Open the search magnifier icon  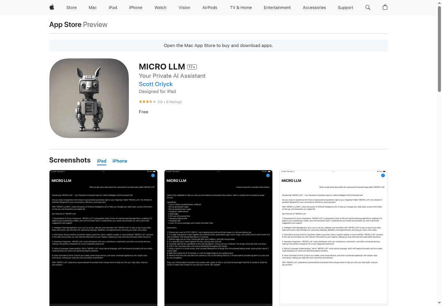tap(368, 7)
